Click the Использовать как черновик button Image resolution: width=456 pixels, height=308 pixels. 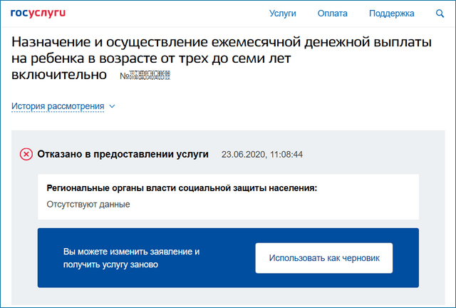pos(324,258)
